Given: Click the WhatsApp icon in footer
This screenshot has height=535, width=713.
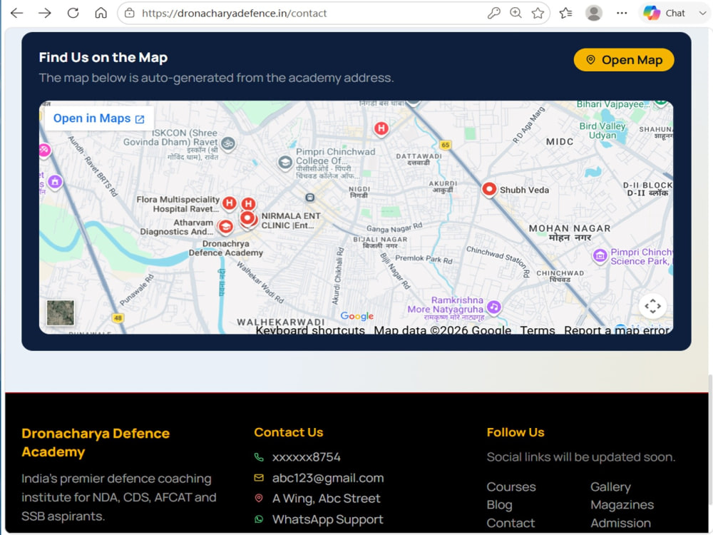Looking at the screenshot, I should (259, 519).
